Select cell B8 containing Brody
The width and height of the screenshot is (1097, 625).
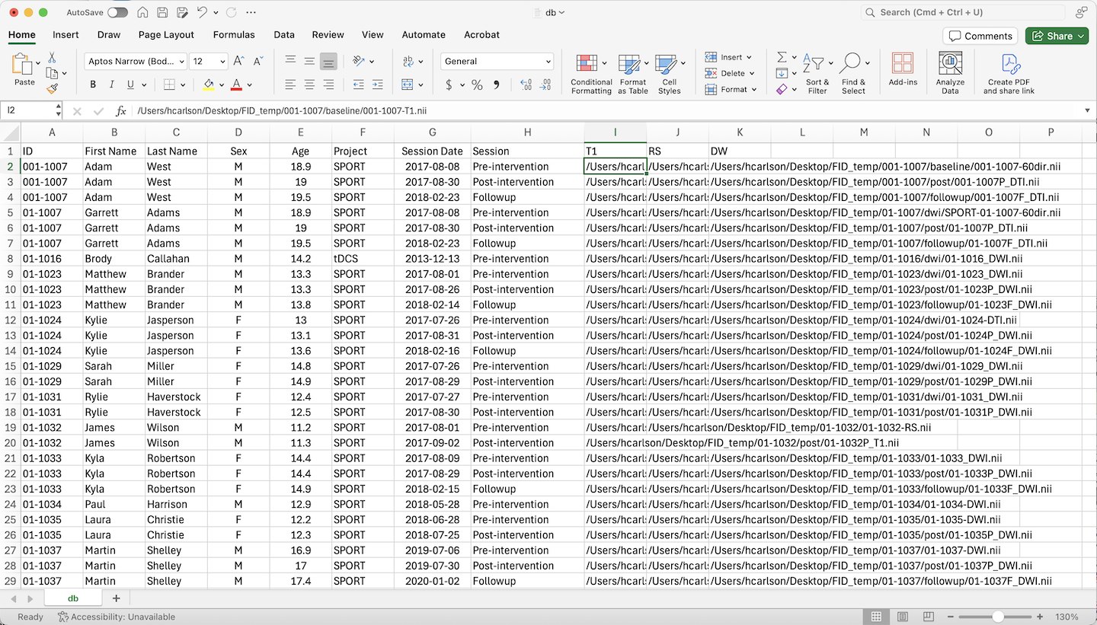(114, 259)
